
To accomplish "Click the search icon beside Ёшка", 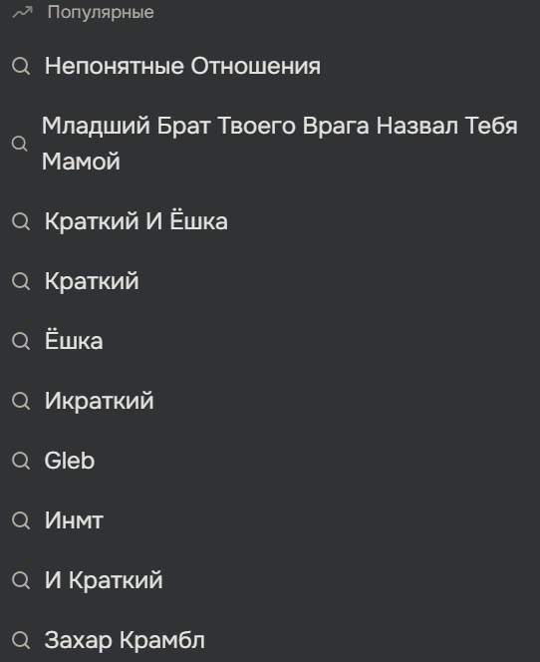I will click(x=21, y=341).
